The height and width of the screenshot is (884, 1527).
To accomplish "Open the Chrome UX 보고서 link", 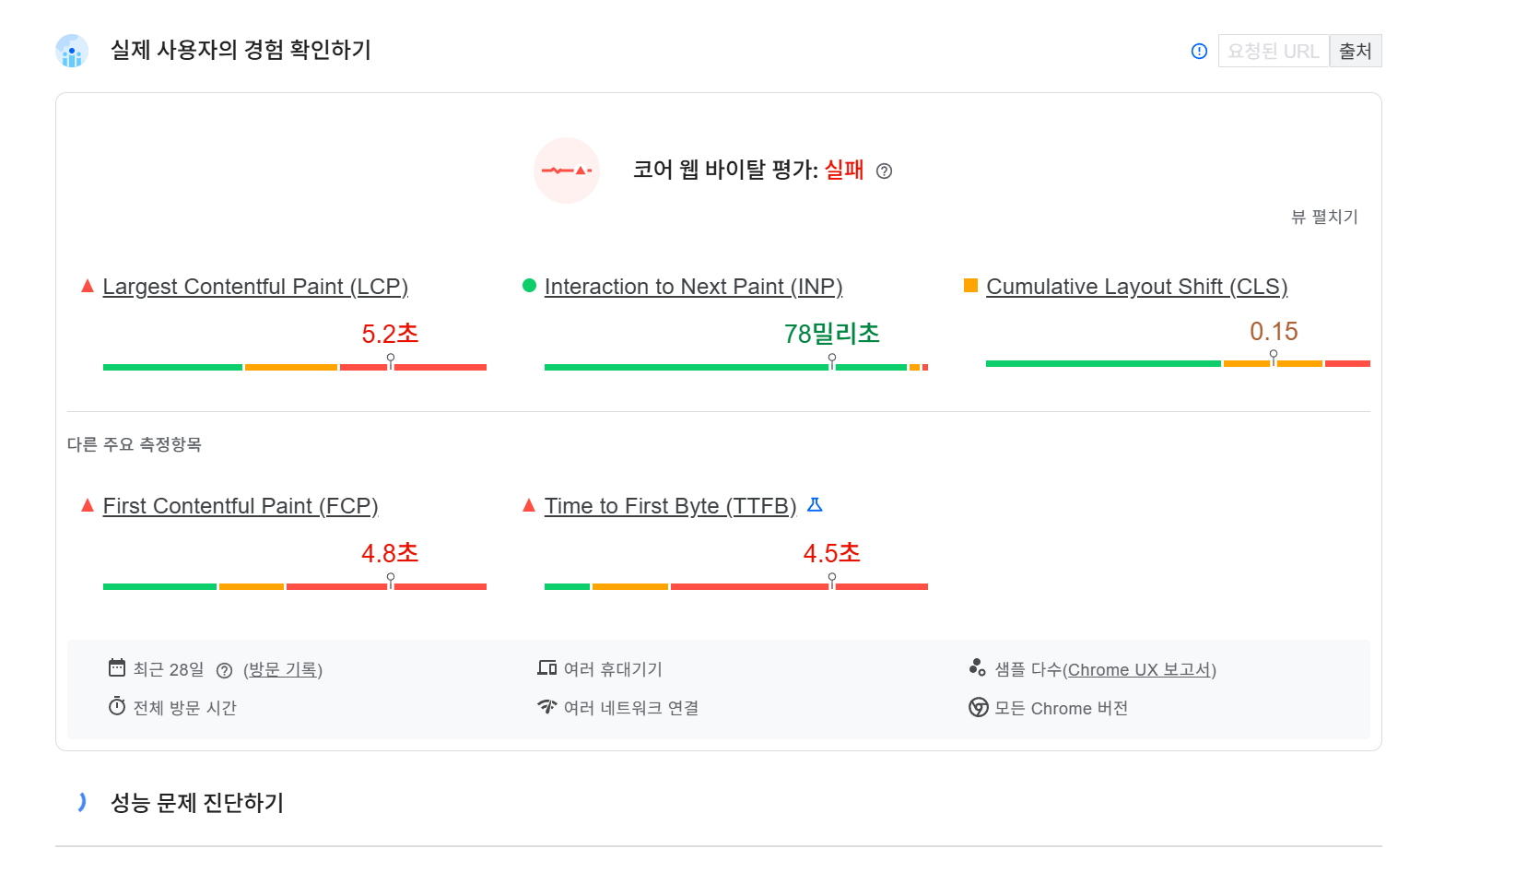I will [1140, 670].
